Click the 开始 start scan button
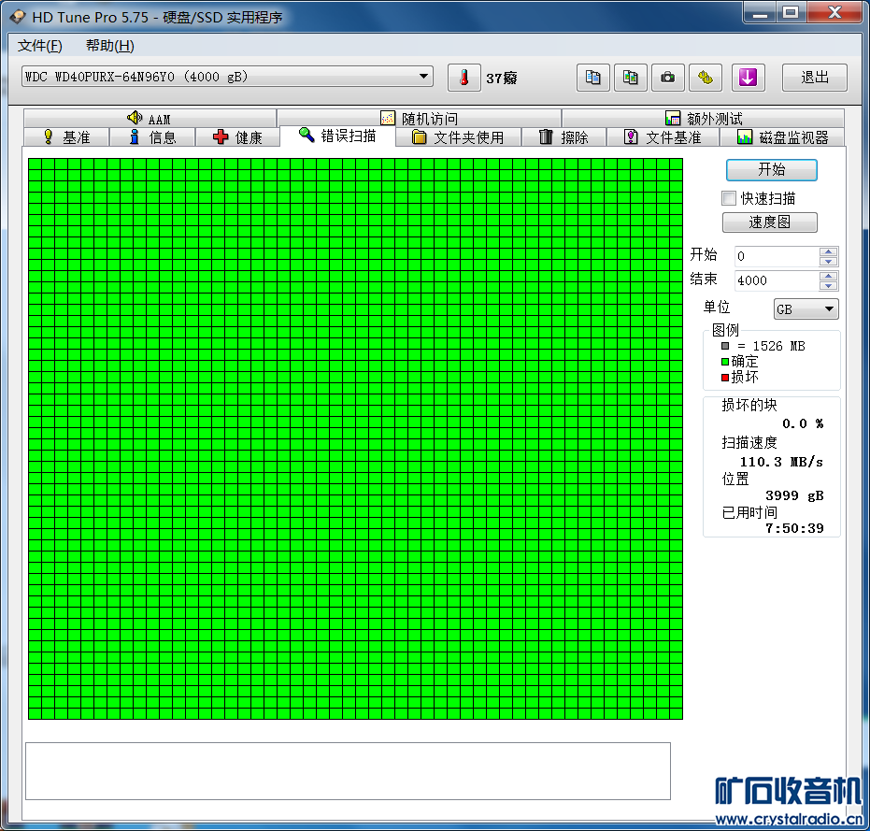 click(771, 170)
